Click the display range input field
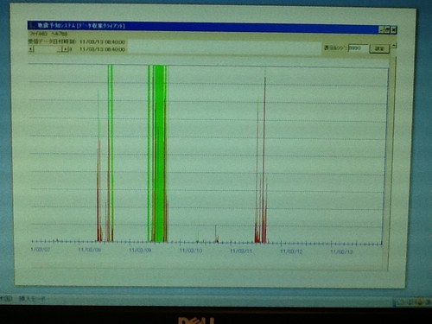Viewport: 432px width, 324px height. (358, 48)
